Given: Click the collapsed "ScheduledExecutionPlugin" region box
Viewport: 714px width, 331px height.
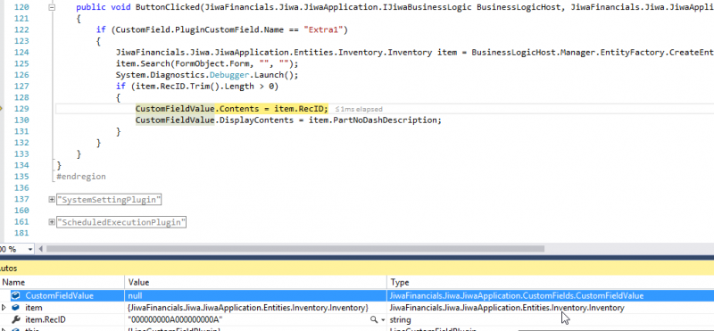Looking at the screenshot, I should click(x=121, y=222).
